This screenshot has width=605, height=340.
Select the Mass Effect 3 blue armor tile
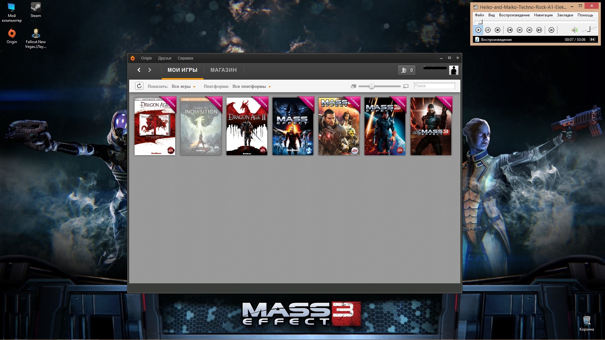coord(385,126)
